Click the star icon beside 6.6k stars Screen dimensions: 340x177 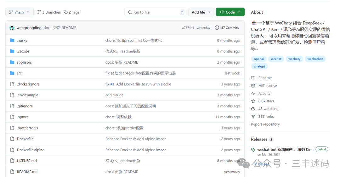click(x=253, y=101)
